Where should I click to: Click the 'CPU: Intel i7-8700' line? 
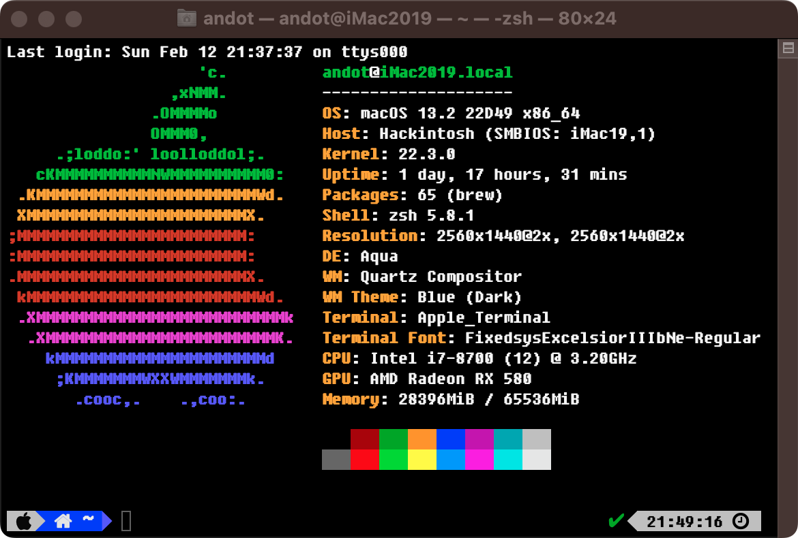pyautogui.click(x=479, y=358)
